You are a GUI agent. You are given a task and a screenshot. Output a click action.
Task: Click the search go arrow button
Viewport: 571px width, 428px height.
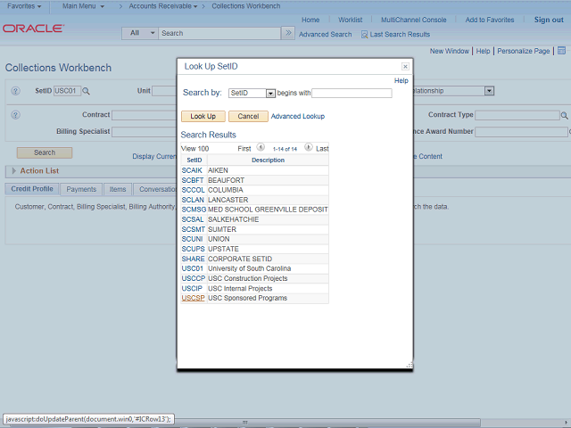287,33
